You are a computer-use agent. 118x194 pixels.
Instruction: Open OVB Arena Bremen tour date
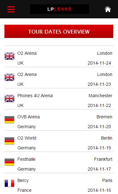pyautogui.click(x=59, y=120)
